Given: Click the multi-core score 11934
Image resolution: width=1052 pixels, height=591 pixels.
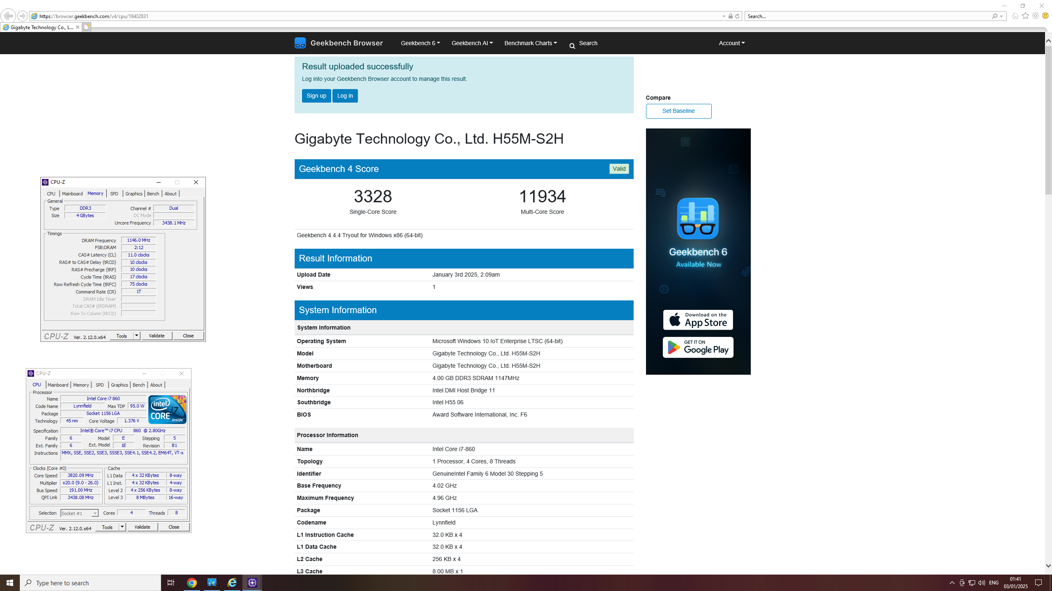Looking at the screenshot, I should (542, 197).
